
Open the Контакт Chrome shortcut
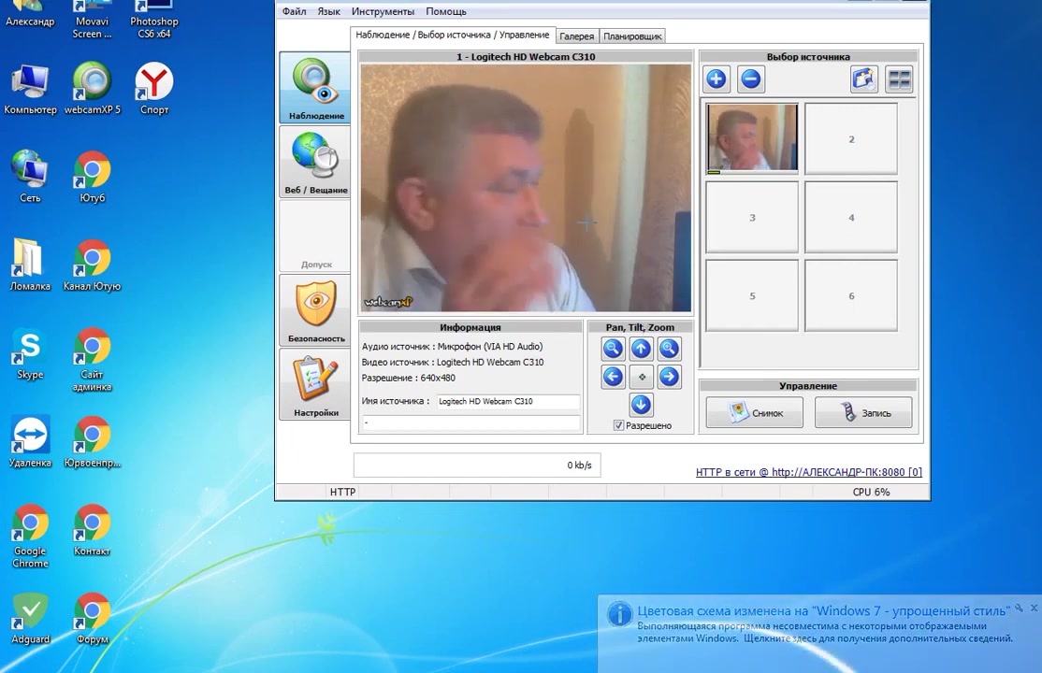click(93, 530)
